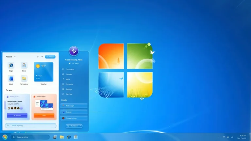Click Set reminder on Design Project Review

(x=17, y=116)
